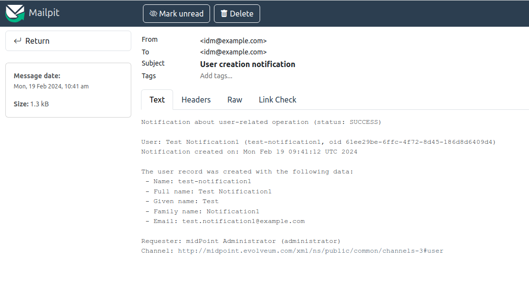Click the crossed-out eye icon for Mark unread

tap(153, 14)
